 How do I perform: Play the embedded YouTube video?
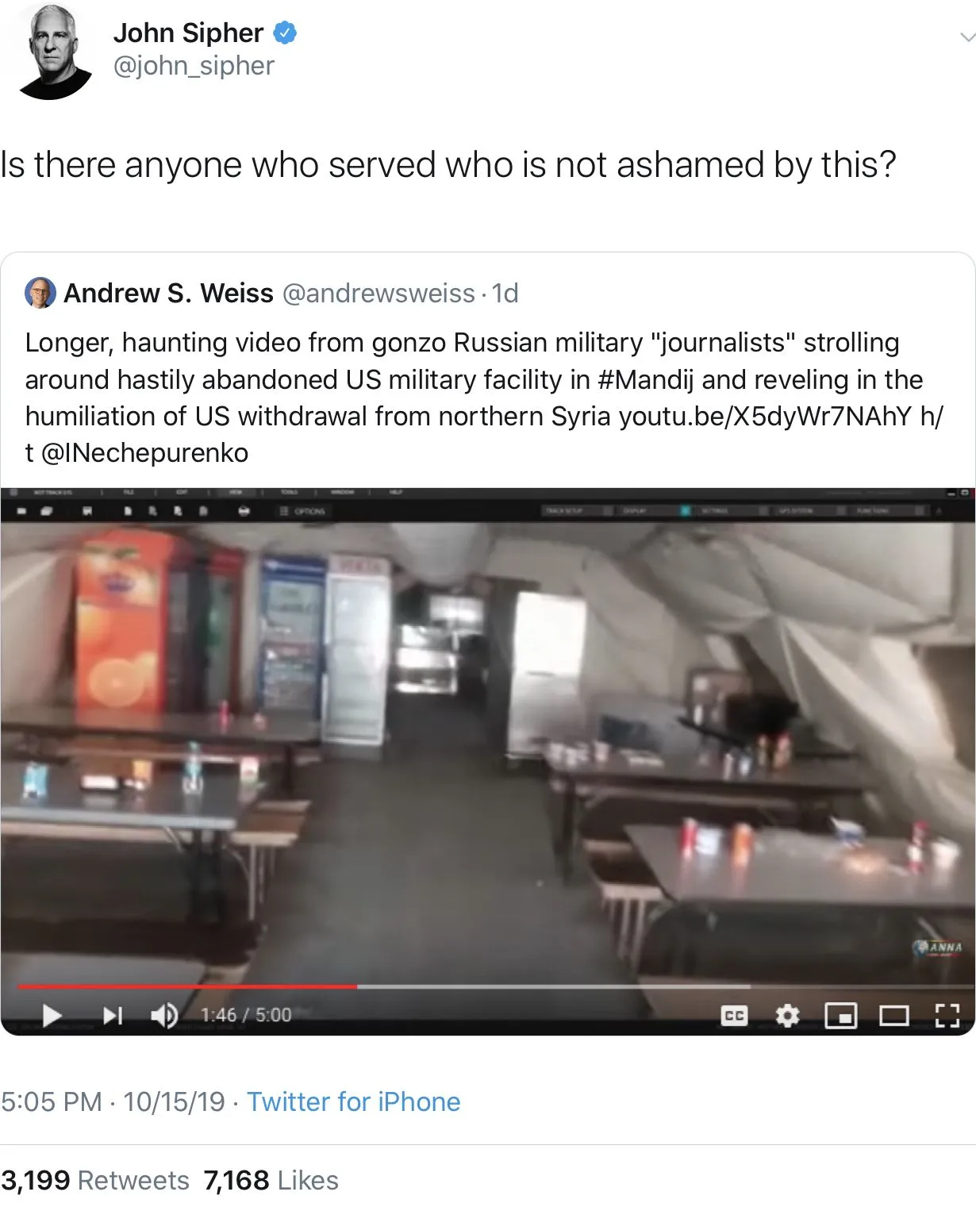pyautogui.click(x=52, y=1015)
